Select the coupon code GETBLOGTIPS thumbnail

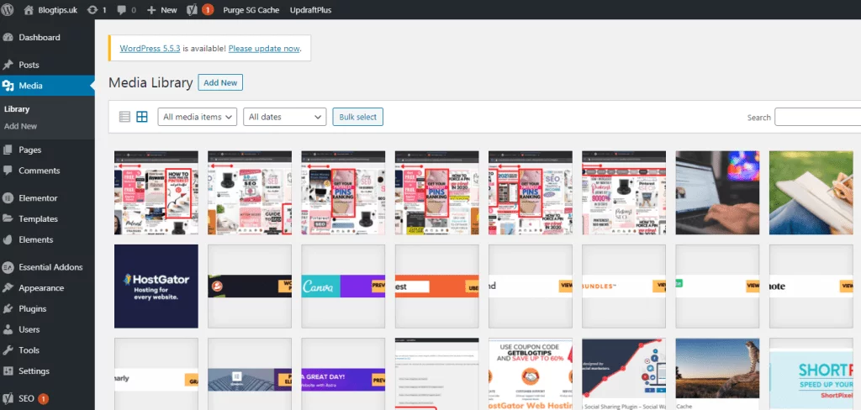click(531, 374)
